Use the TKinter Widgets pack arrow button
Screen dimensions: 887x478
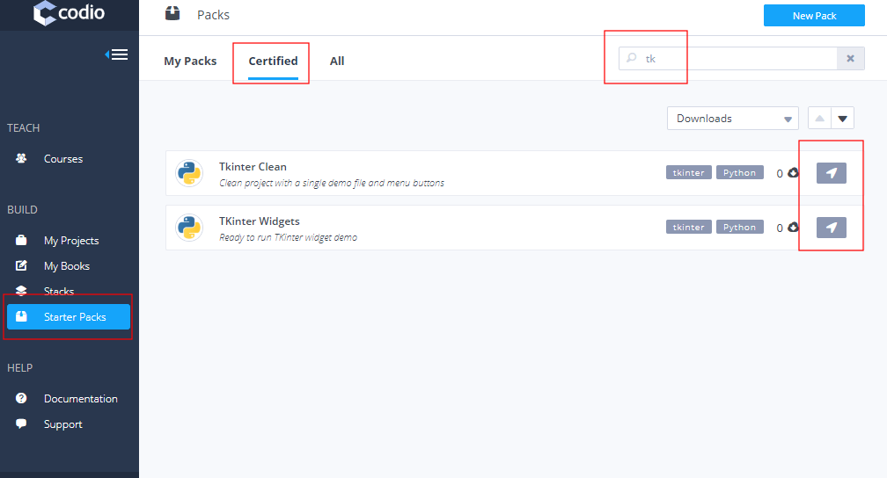pos(832,228)
